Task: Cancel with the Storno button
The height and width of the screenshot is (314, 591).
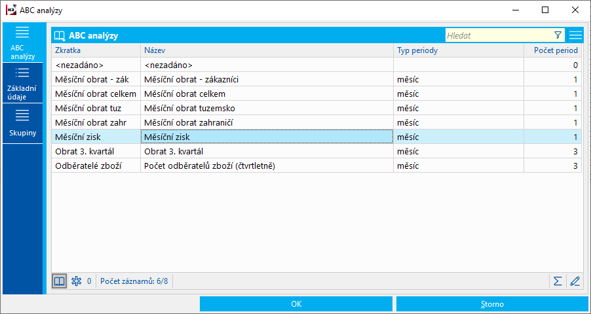Action: 492,304
